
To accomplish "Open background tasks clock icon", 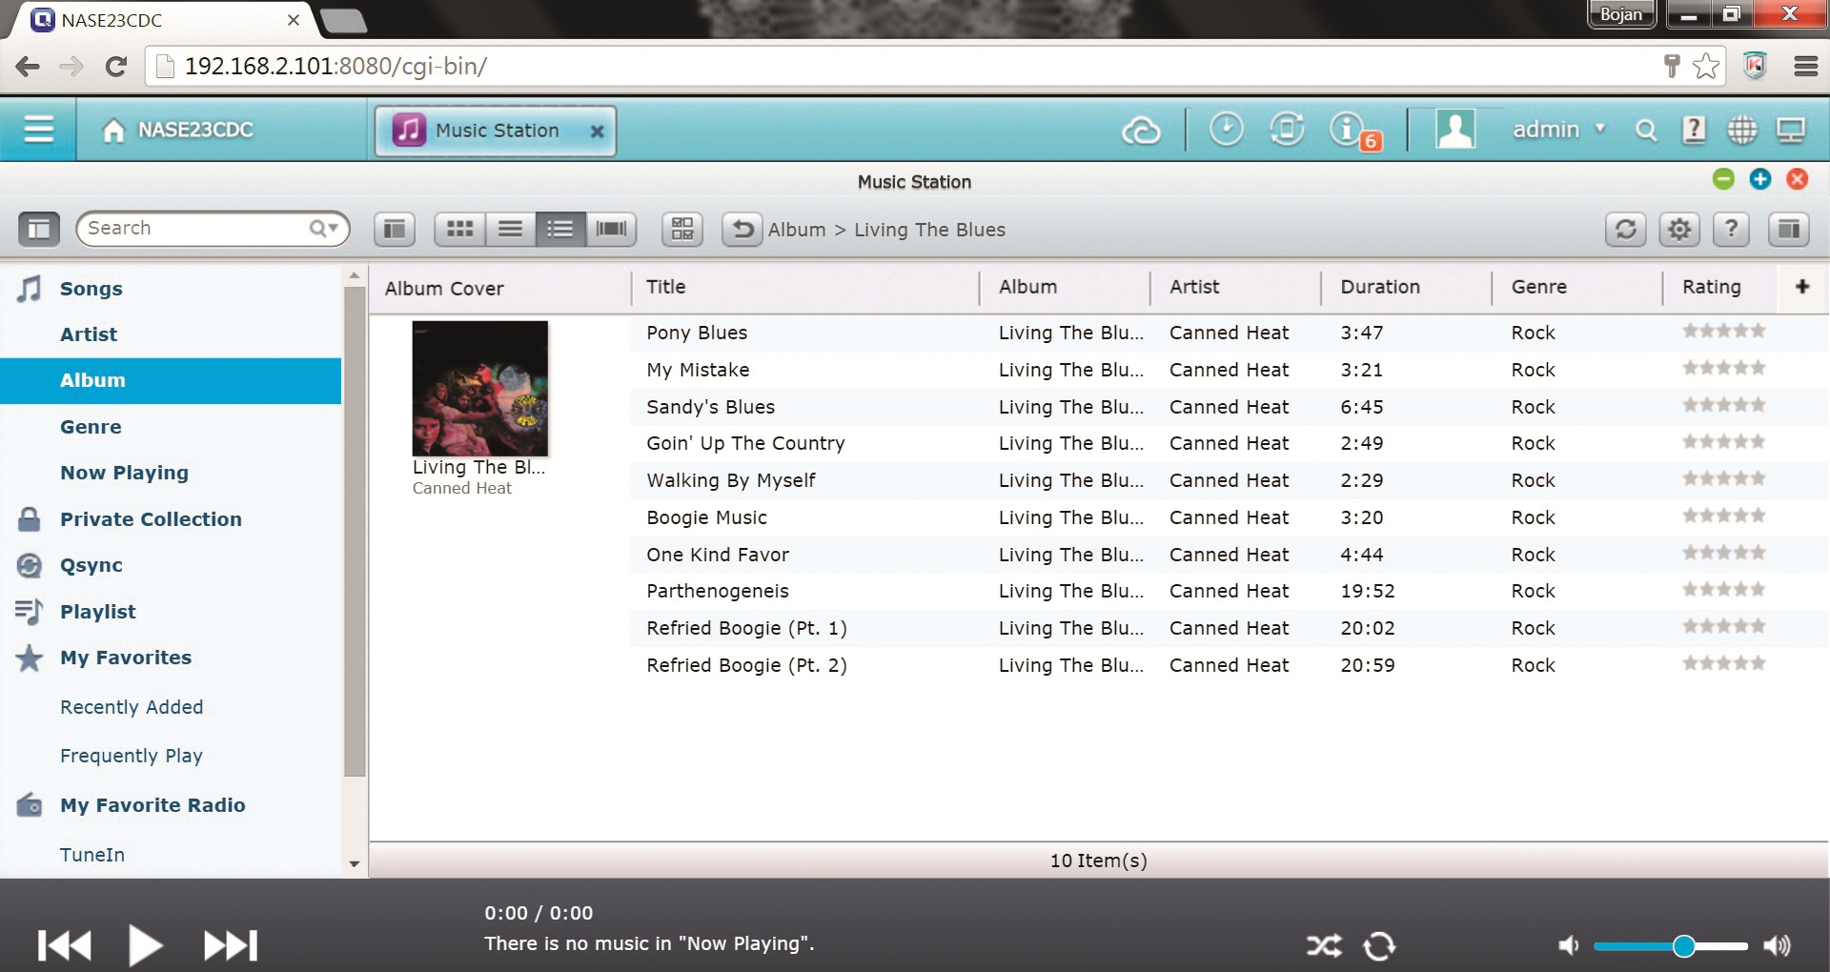I will [1226, 129].
